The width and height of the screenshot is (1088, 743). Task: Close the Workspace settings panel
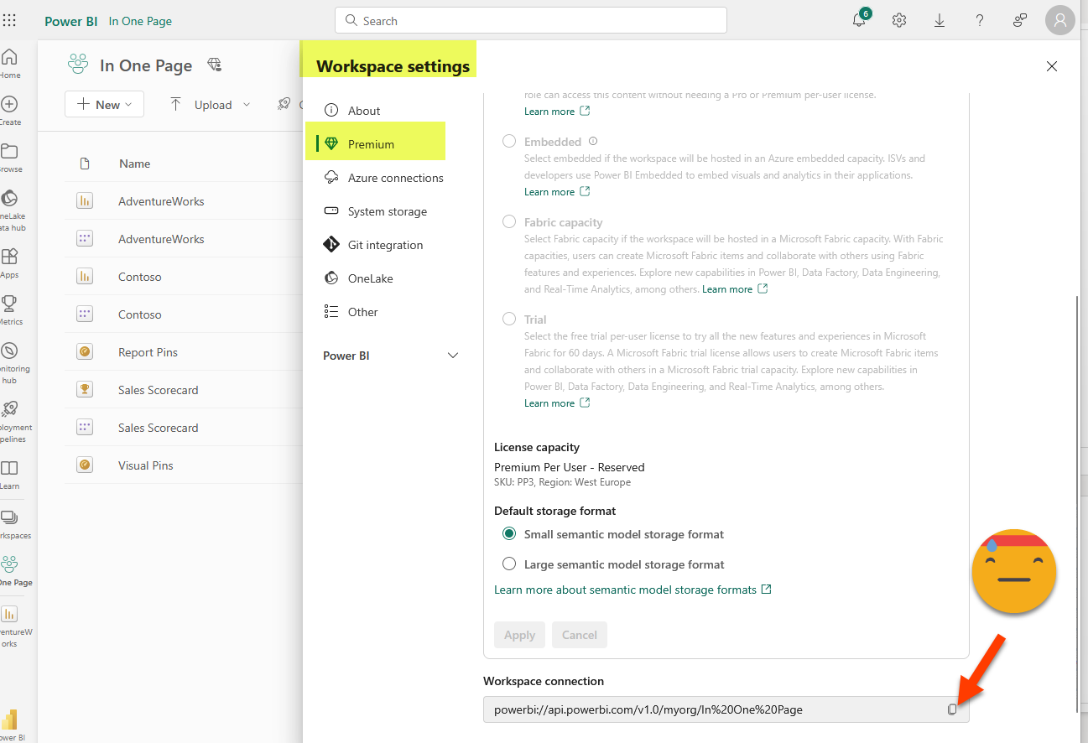point(1052,66)
